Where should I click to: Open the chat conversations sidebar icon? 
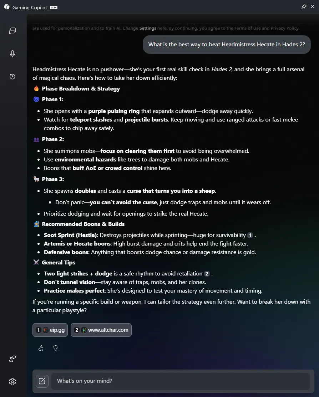click(x=12, y=31)
